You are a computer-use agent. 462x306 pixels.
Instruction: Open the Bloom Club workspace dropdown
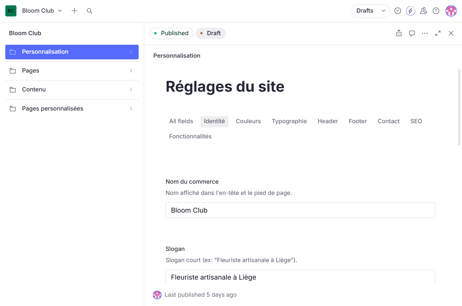(x=42, y=11)
